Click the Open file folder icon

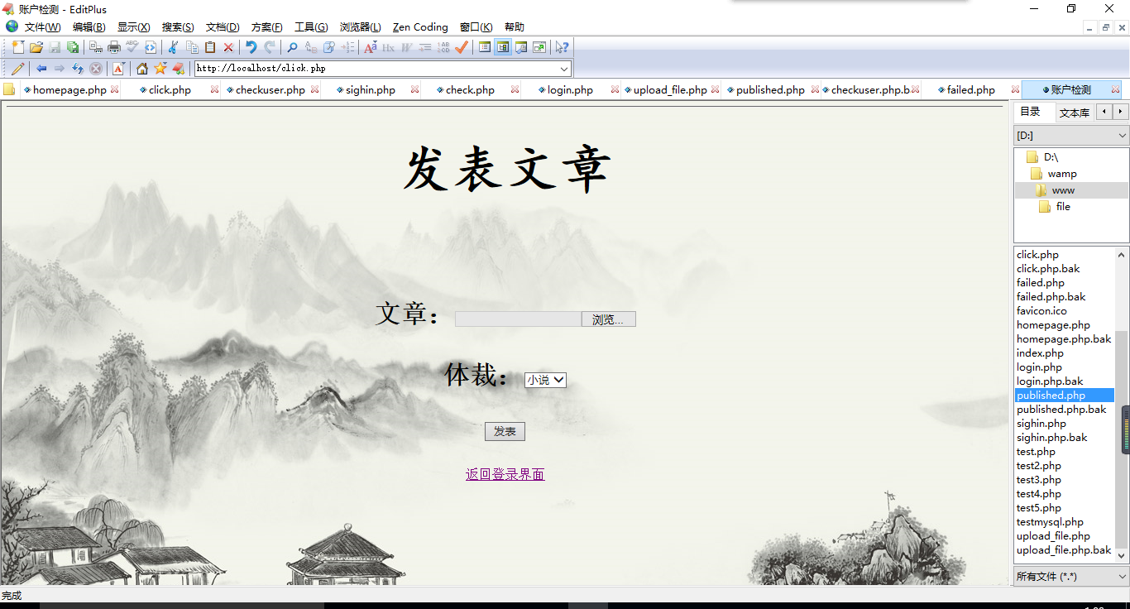coord(36,47)
